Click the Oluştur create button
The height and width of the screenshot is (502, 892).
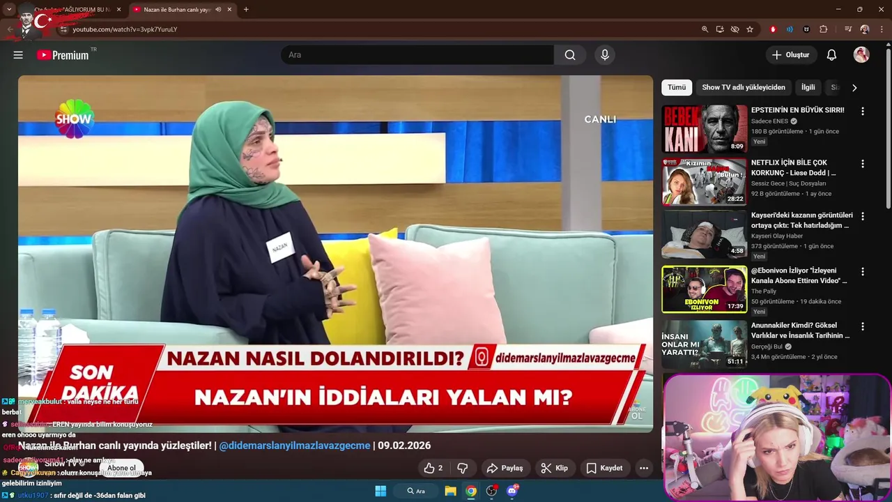(x=791, y=55)
